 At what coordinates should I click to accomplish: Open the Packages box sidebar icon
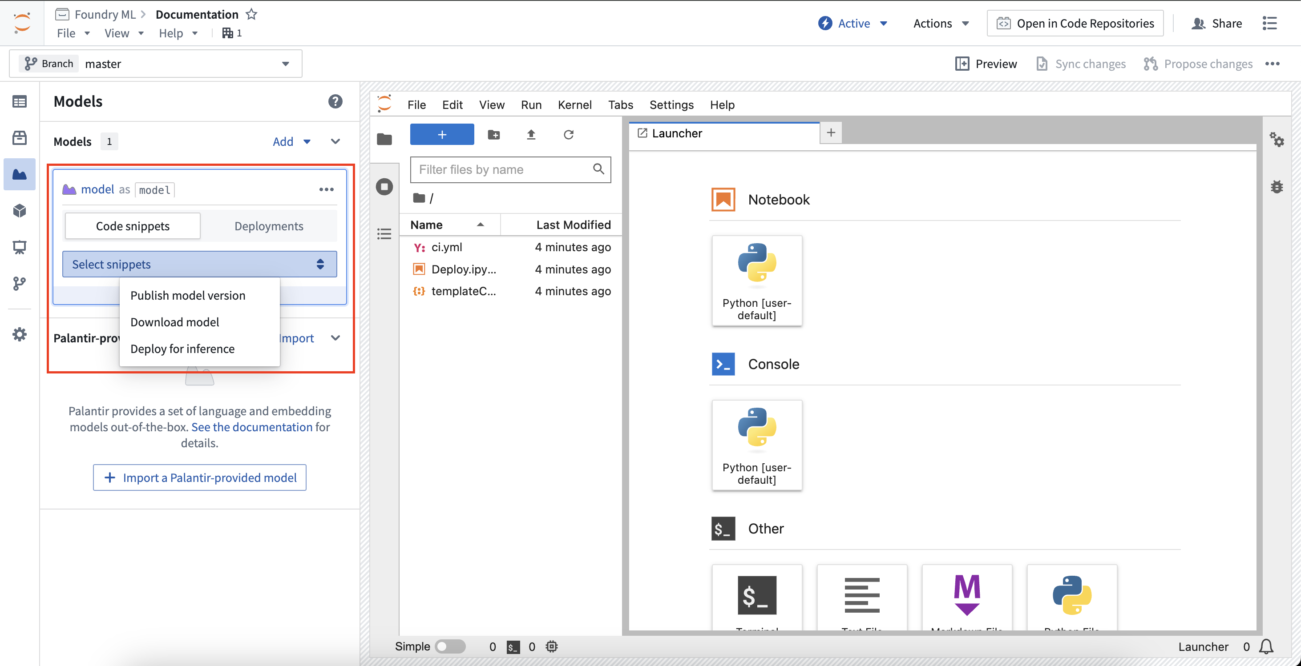tap(19, 138)
